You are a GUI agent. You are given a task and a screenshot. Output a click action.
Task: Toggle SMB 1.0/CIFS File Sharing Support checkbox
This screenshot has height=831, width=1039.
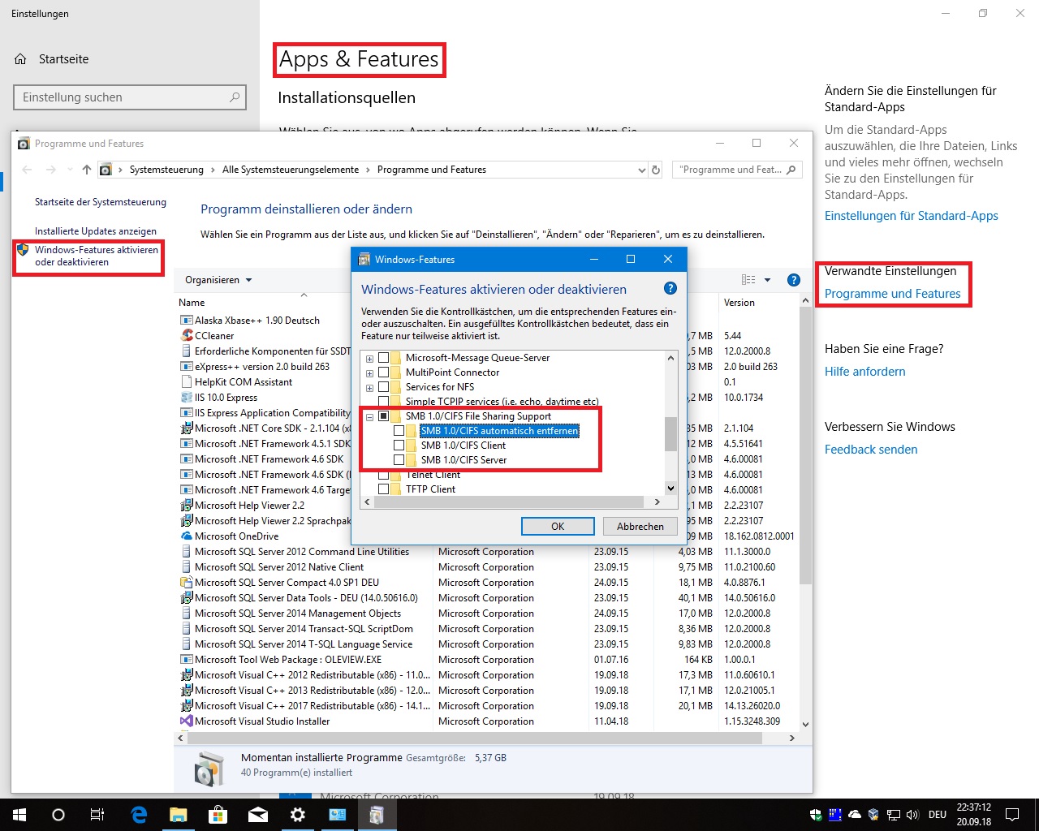point(384,416)
